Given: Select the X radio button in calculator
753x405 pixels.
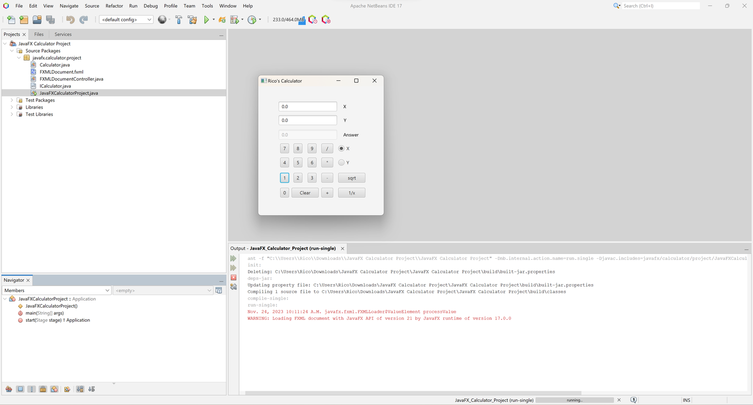Looking at the screenshot, I should point(341,149).
